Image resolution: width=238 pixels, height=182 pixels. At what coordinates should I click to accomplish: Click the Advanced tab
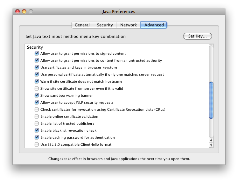point(154,25)
